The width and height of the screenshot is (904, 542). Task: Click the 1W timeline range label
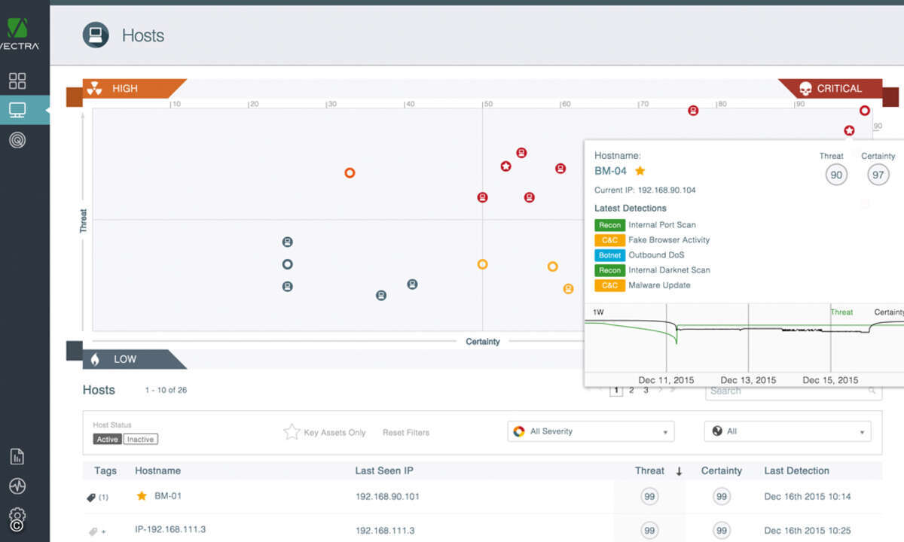point(598,312)
